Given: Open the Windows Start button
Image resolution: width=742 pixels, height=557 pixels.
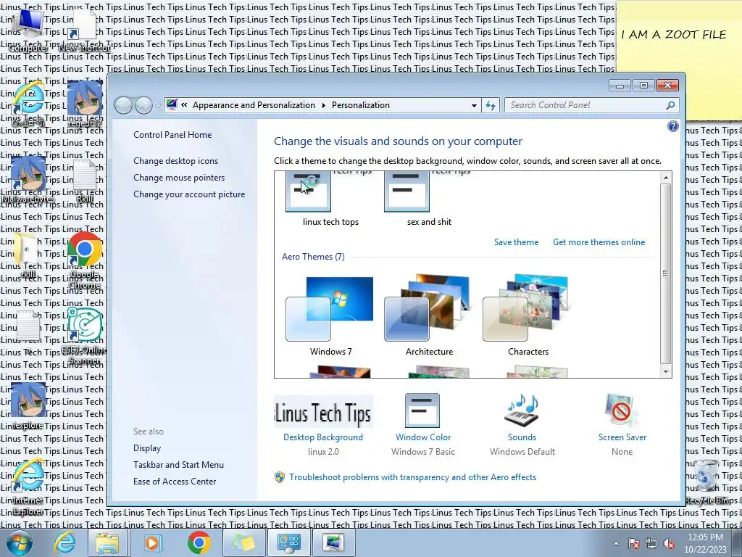Looking at the screenshot, I should [19, 542].
